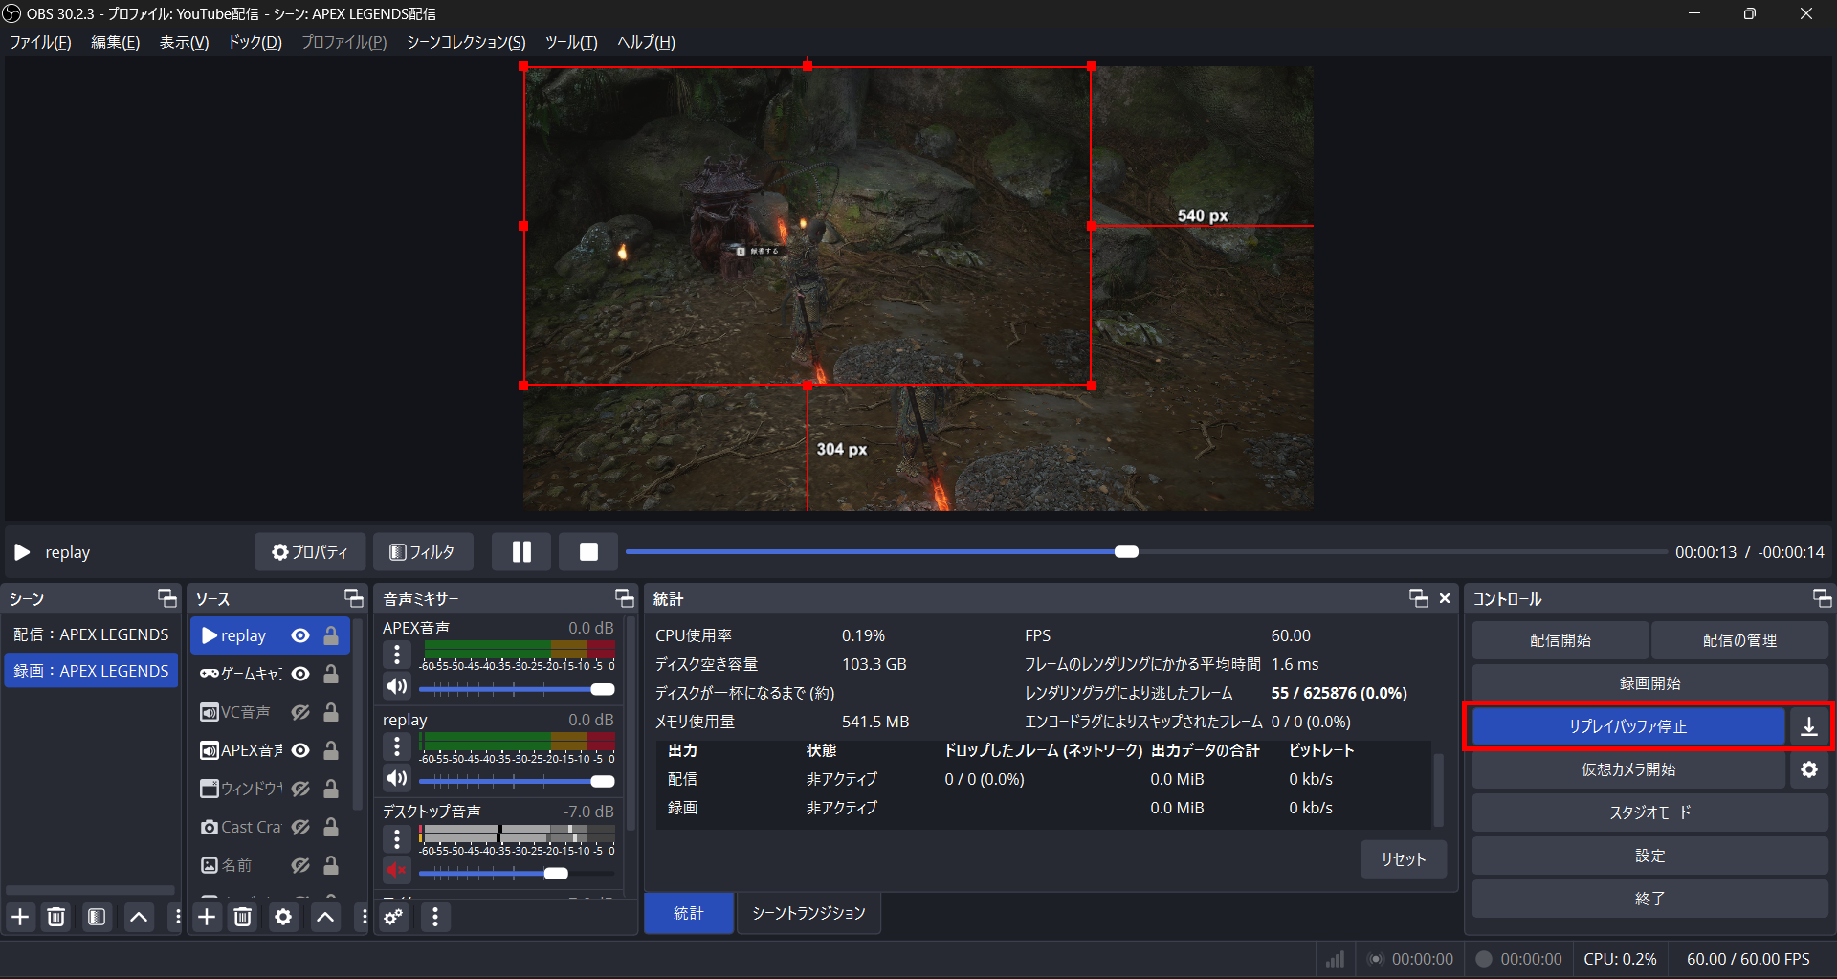Open 設定 from controls
Image resolution: width=1837 pixels, height=979 pixels.
coord(1650,856)
